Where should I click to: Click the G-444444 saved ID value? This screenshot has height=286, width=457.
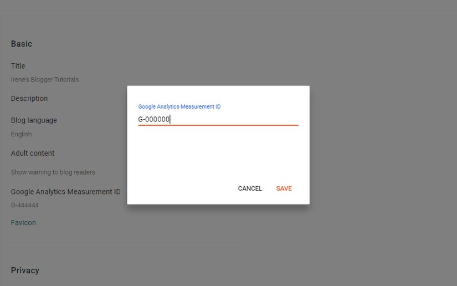click(25, 205)
